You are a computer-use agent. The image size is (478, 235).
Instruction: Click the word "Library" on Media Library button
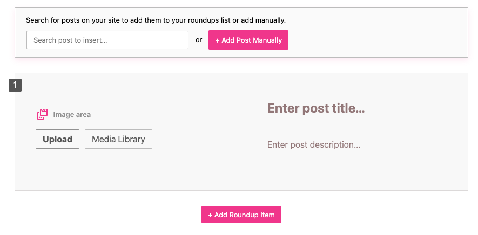pos(131,140)
